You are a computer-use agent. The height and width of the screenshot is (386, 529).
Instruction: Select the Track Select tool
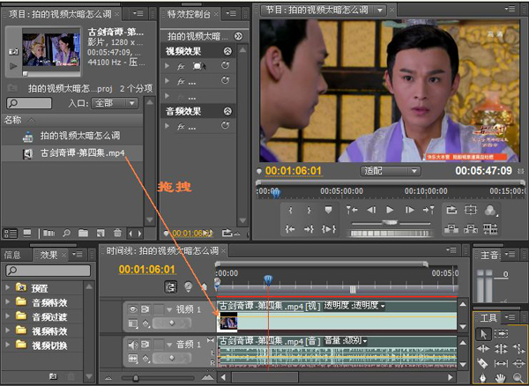(x=501, y=333)
